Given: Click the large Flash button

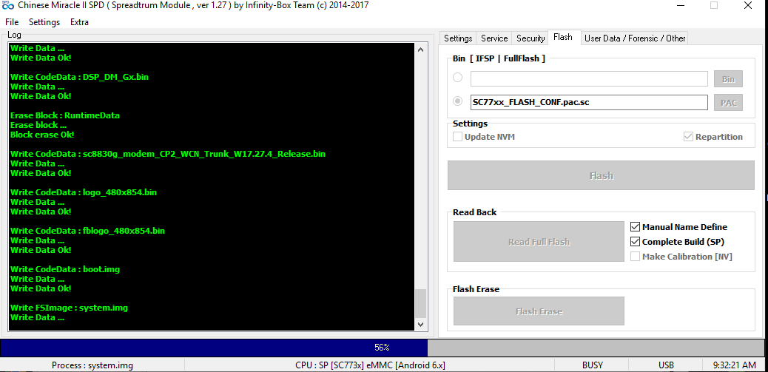Looking at the screenshot, I should [x=601, y=175].
